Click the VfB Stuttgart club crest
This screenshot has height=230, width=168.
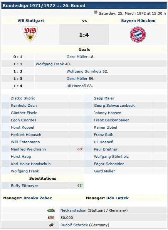(x=30, y=35)
